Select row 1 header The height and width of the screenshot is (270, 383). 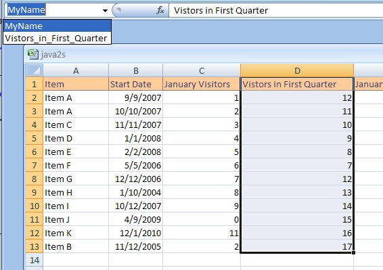(35, 85)
